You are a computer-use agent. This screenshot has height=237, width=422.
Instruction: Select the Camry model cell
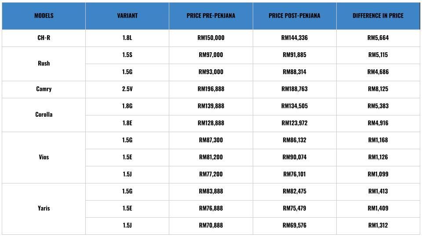(44, 89)
